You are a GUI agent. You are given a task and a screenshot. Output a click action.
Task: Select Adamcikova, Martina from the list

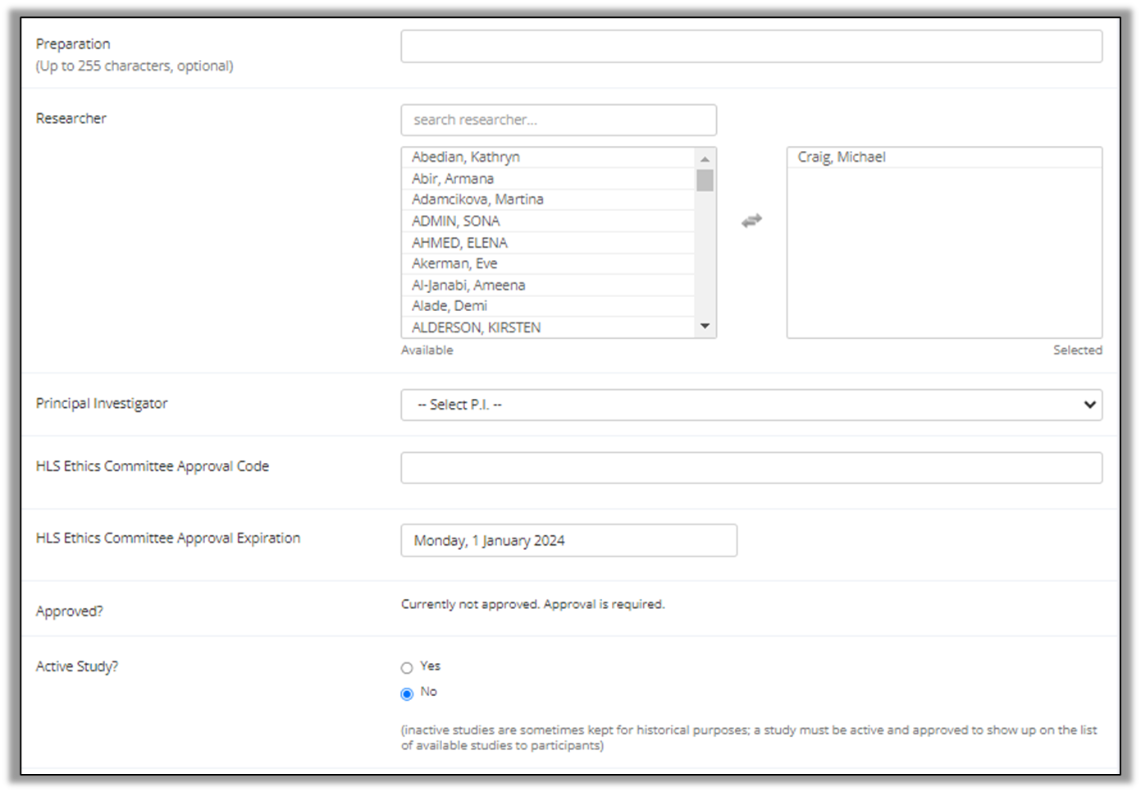(477, 199)
